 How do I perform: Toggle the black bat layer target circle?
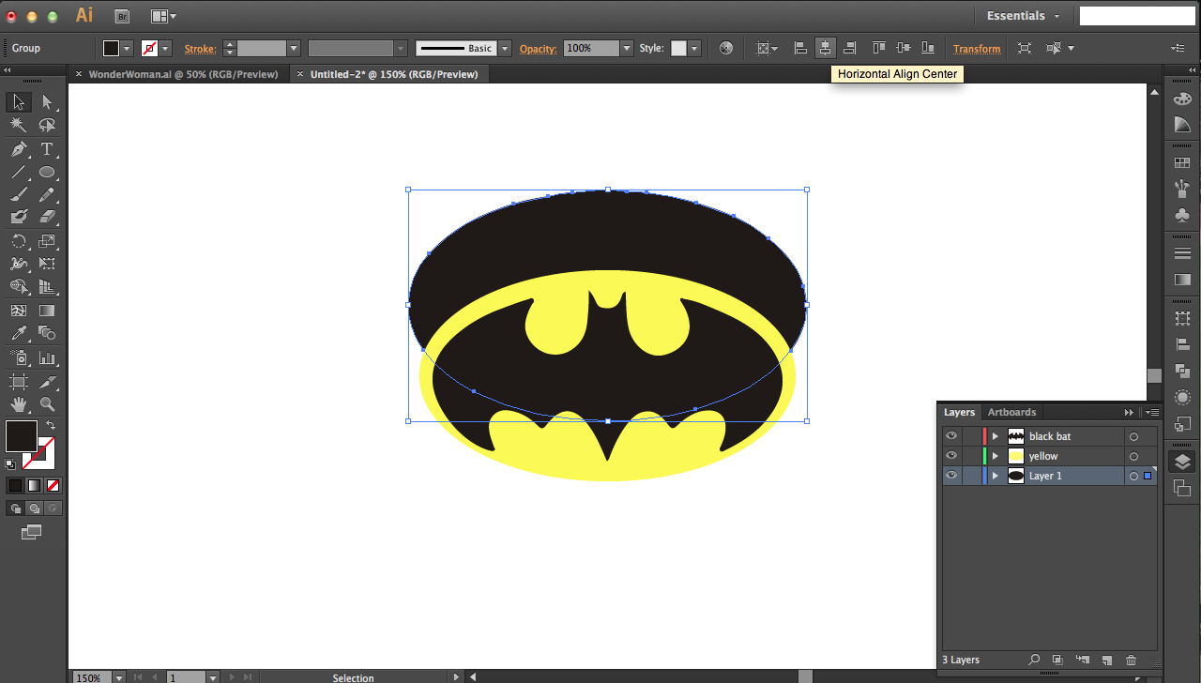pyautogui.click(x=1133, y=436)
